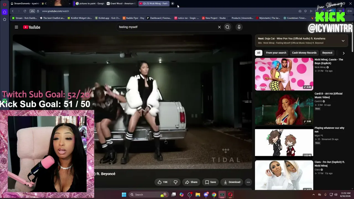The width and height of the screenshot is (354, 199).
Task: Open Discord from the taskbar
Action: point(206,195)
